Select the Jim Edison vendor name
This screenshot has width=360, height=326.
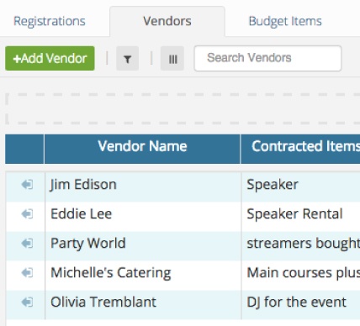pyautogui.click(x=83, y=185)
